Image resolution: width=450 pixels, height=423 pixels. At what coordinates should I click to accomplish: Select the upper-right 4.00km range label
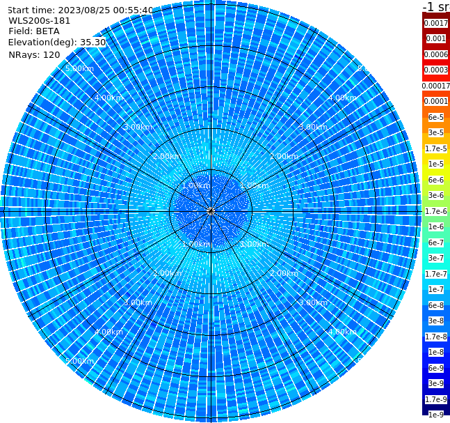342,98
